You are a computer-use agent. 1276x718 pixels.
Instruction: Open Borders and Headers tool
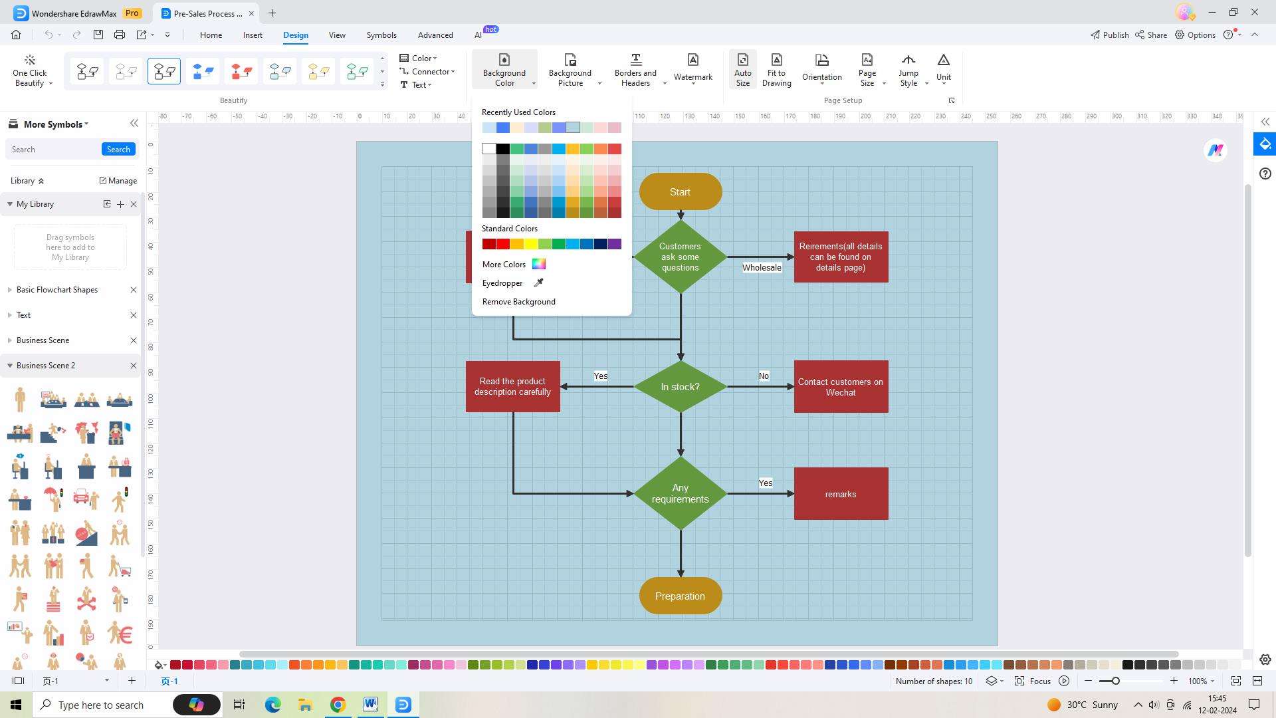(635, 70)
